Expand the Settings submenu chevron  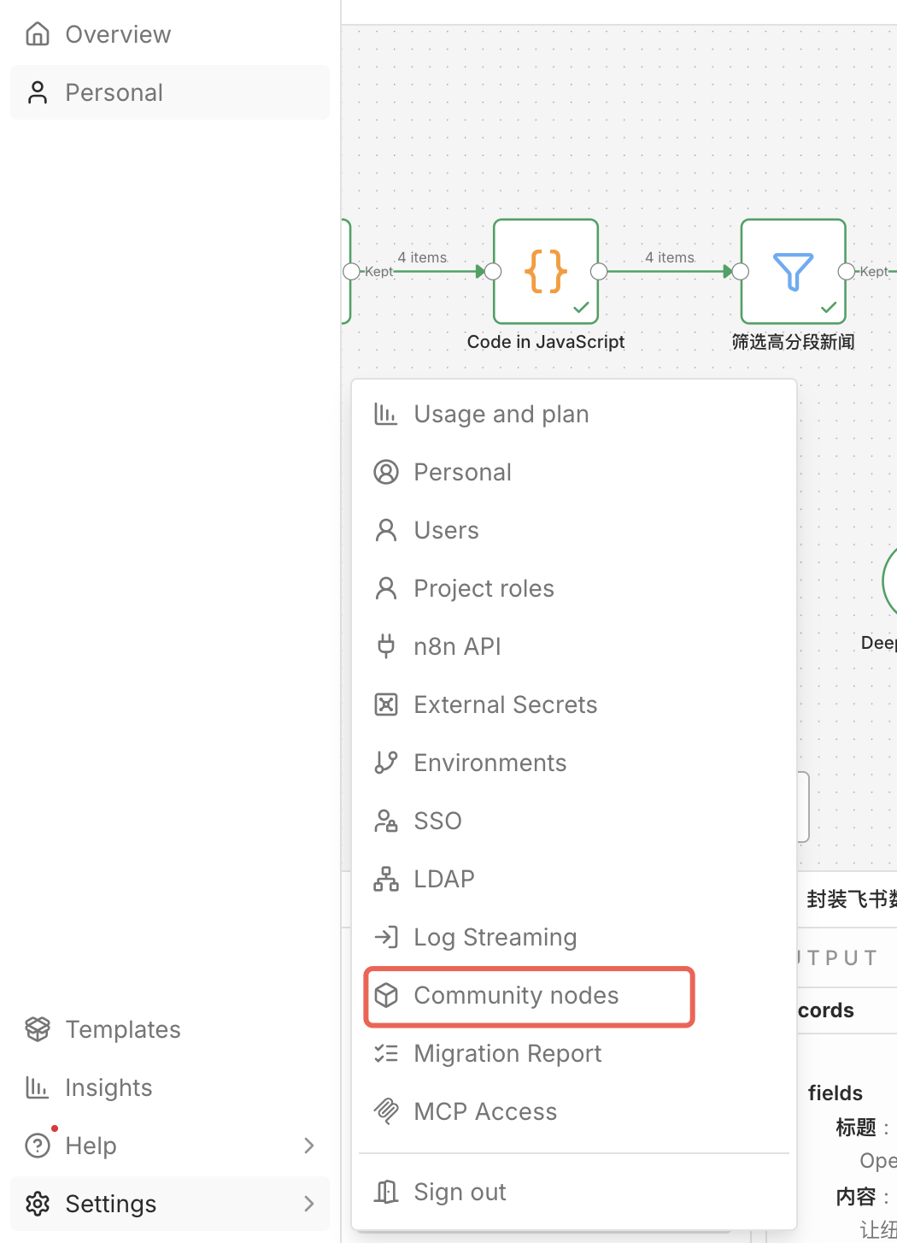coord(310,1204)
